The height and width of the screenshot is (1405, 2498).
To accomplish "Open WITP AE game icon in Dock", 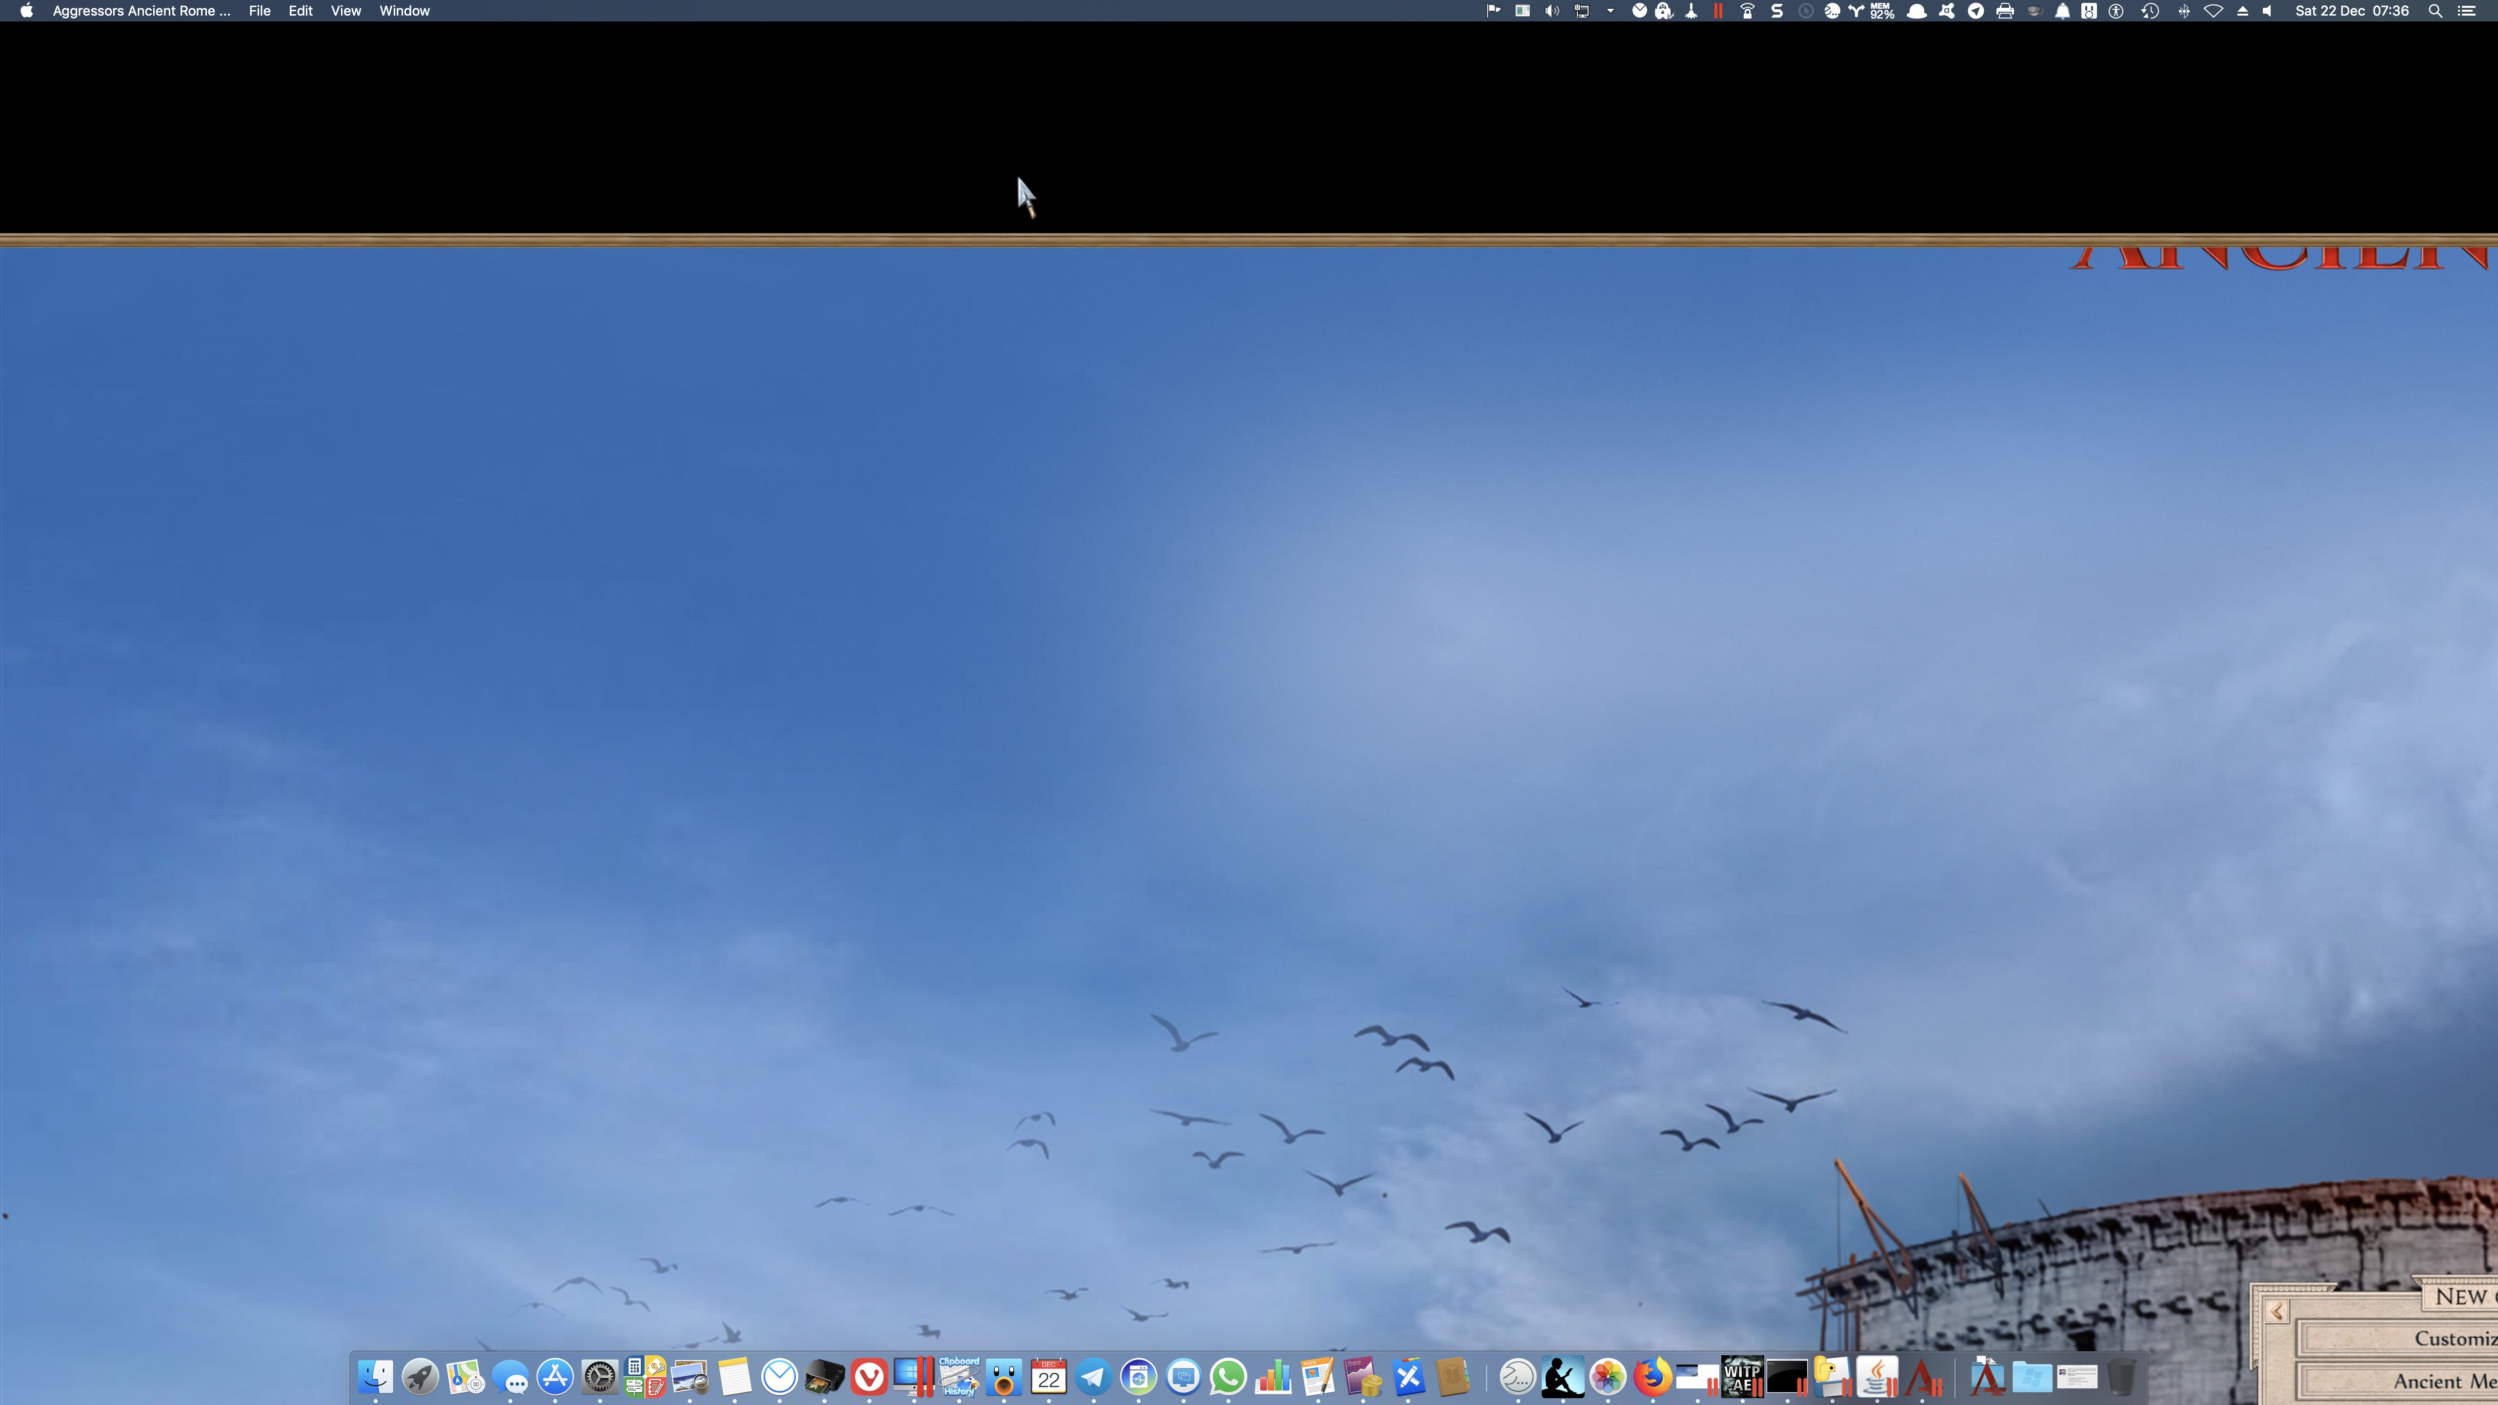I will click(1742, 1377).
